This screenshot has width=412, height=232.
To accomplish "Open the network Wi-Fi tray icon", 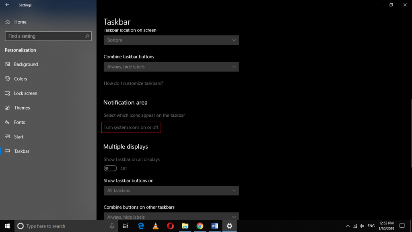I will point(355,226).
